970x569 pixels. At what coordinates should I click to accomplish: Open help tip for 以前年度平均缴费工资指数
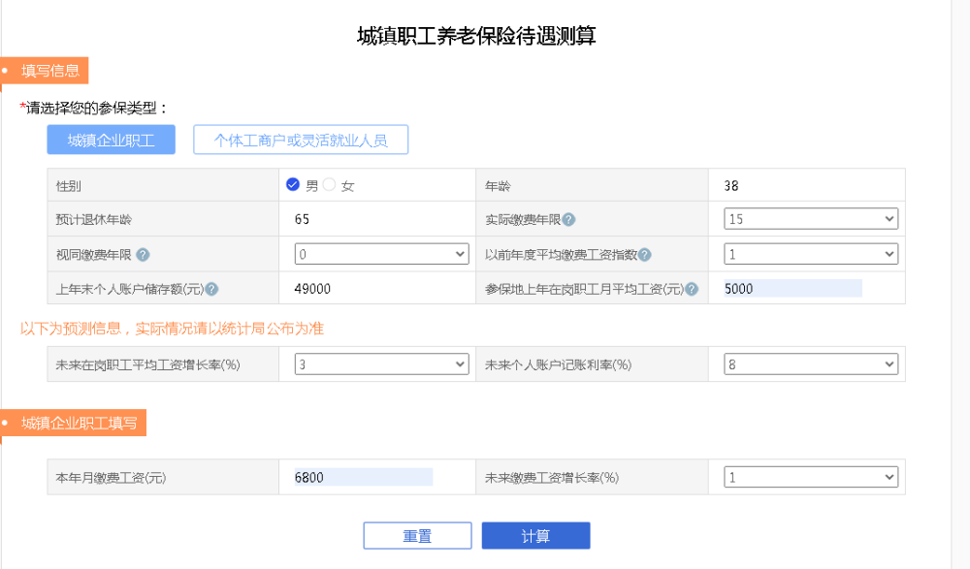(645, 255)
